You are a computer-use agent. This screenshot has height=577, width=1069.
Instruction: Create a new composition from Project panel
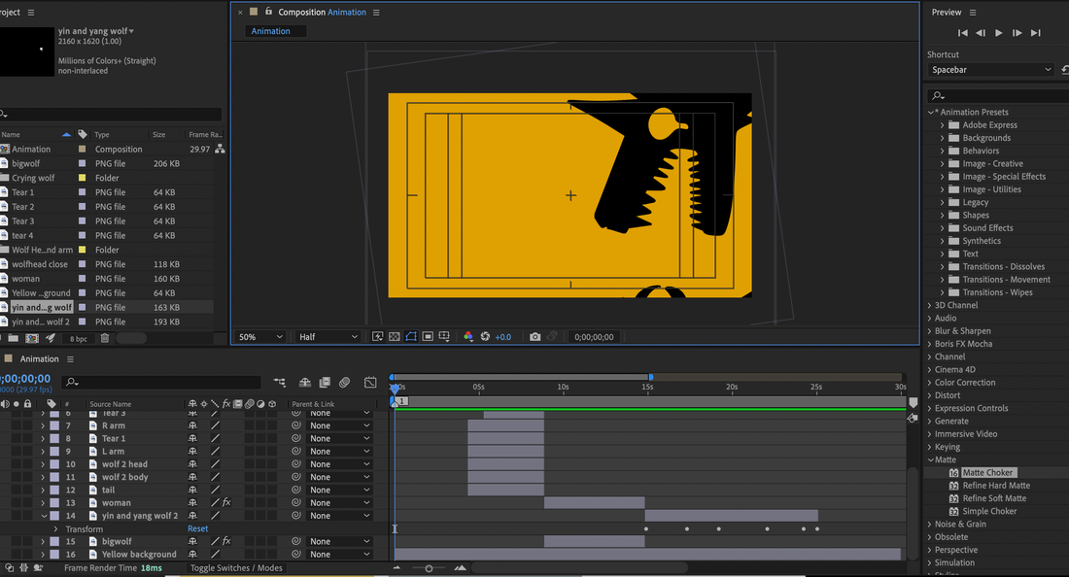(32, 338)
